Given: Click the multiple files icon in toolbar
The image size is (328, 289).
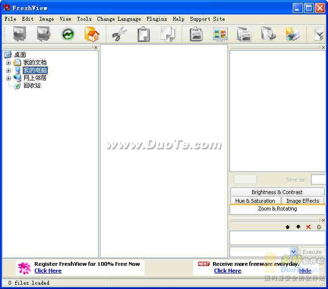Looking at the screenshot, I should click(x=269, y=34).
